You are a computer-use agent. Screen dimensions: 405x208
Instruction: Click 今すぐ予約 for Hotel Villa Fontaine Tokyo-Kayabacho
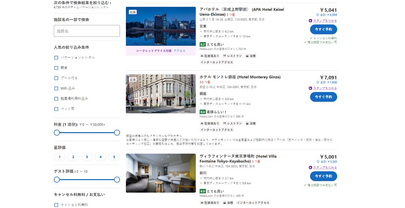(323, 176)
